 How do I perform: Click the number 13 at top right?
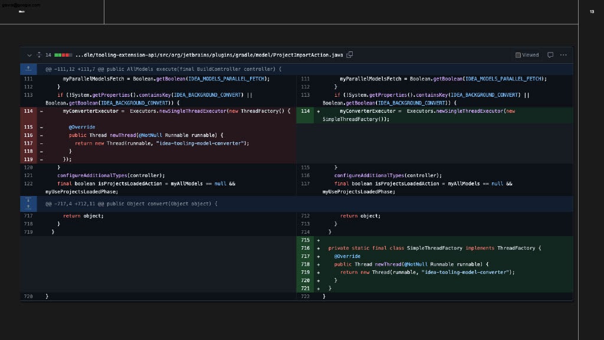592,12
